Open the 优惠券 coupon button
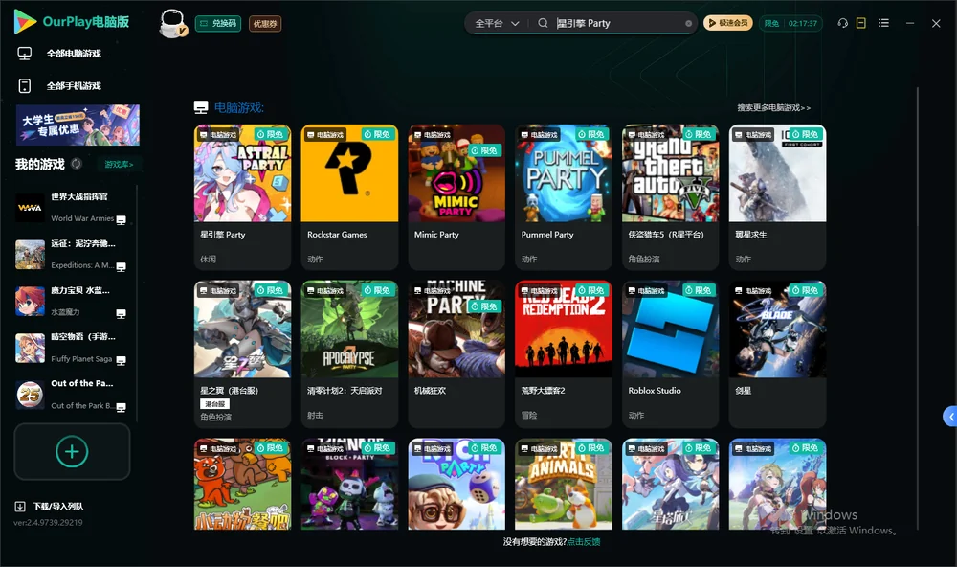Screen dimensions: 957x567 coord(265,24)
